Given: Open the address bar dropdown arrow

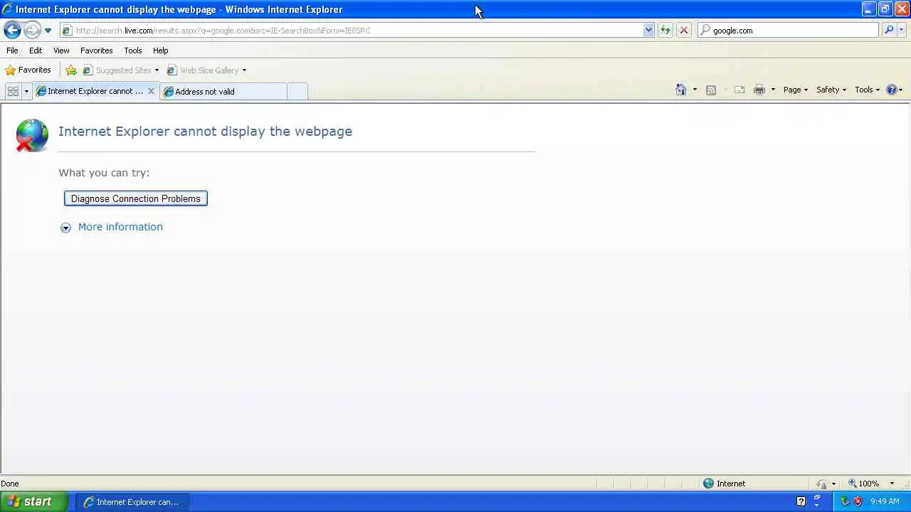Looking at the screenshot, I should click(x=648, y=31).
